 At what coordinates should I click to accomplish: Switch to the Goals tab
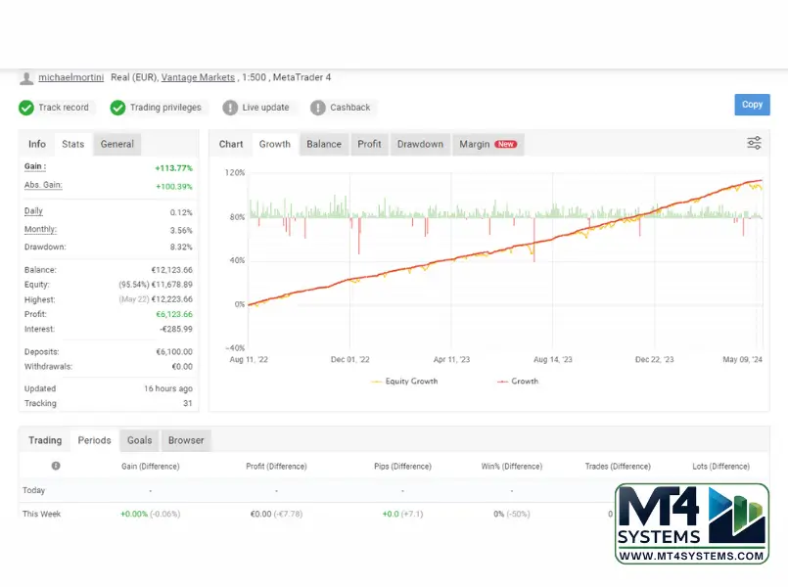tap(139, 440)
